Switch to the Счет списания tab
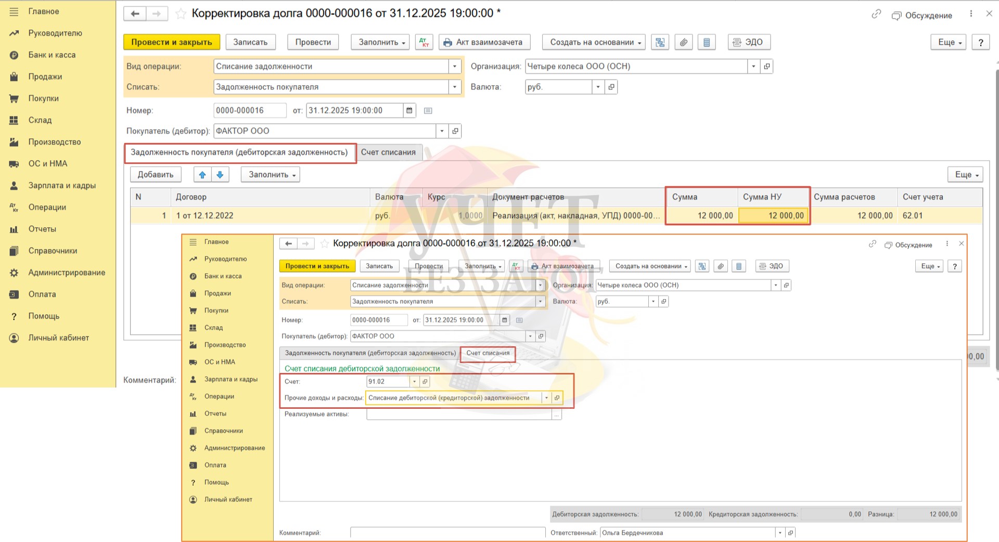 tap(388, 152)
